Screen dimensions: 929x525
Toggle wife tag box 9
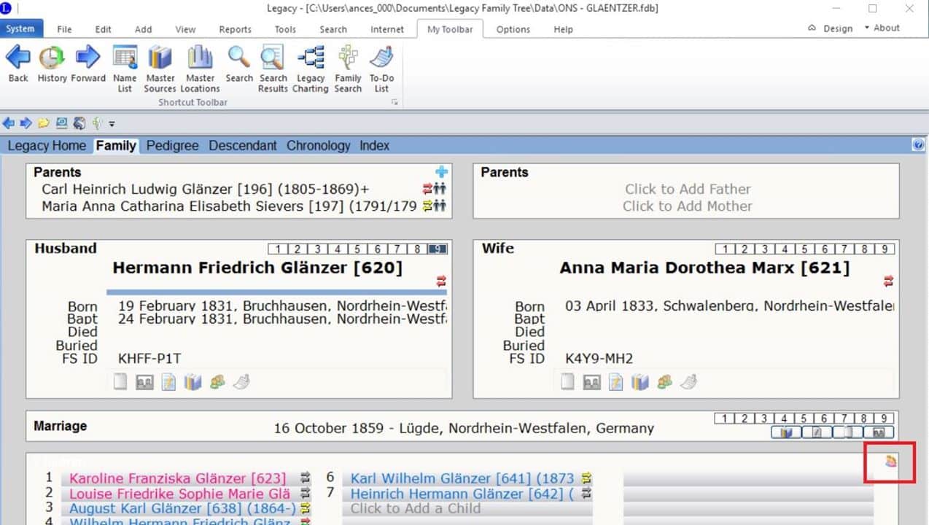coord(884,249)
